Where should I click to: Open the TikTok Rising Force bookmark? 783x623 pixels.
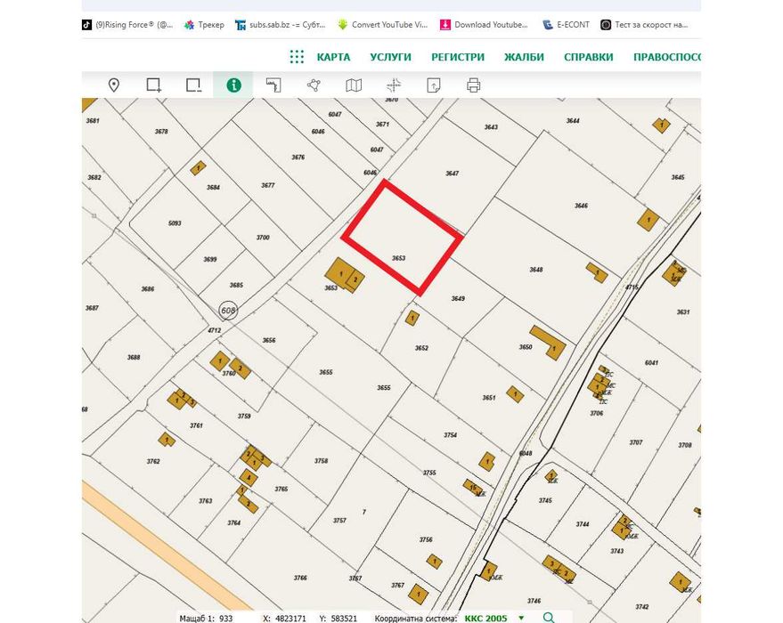pos(128,24)
